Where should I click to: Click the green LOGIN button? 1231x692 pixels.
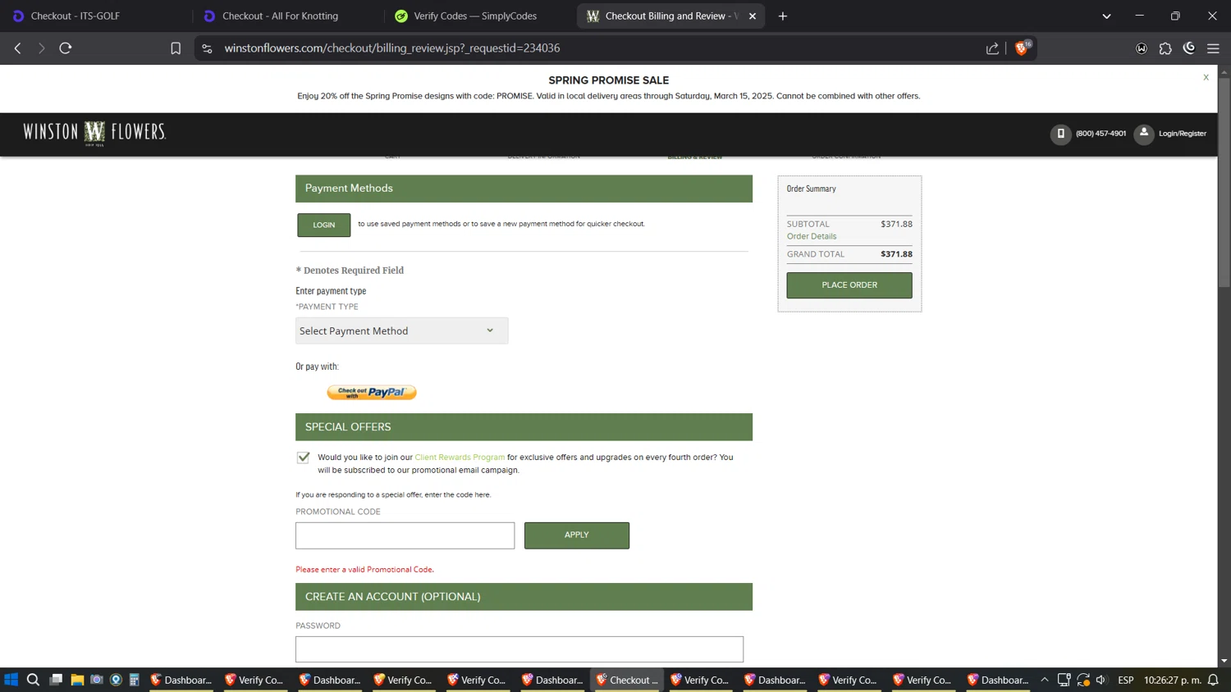[323, 225]
